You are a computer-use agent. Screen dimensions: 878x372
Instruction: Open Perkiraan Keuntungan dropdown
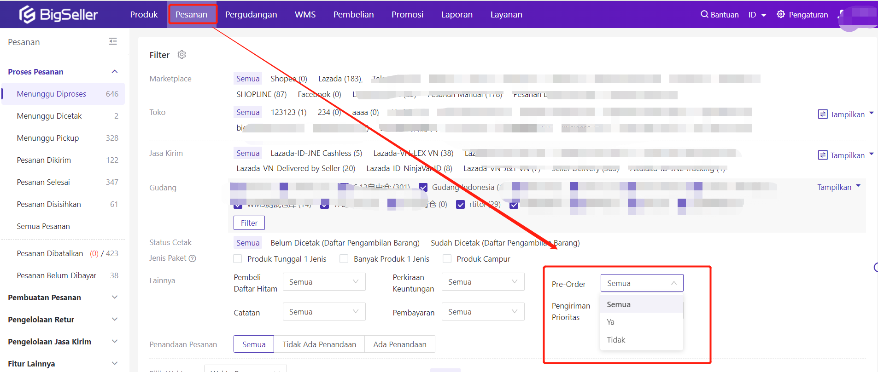(483, 282)
